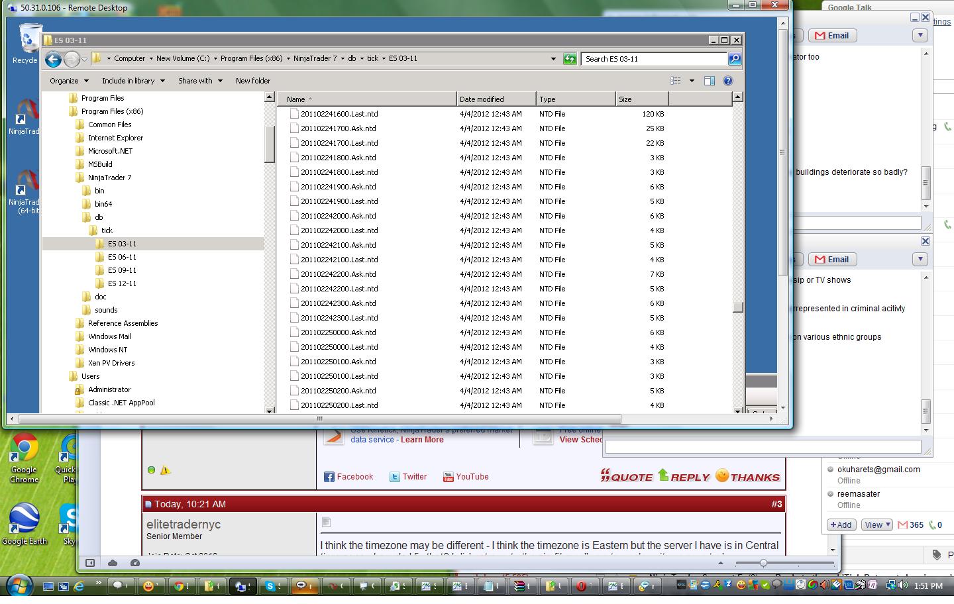Open the options arrow in the upper chat
Viewport: 954px width, 604px height.
tap(920, 35)
